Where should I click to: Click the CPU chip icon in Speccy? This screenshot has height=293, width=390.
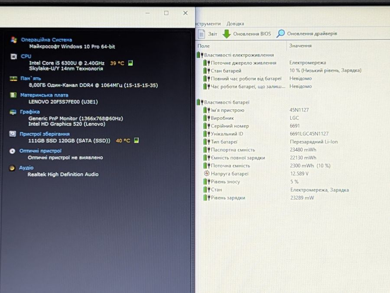[x=14, y=56]
